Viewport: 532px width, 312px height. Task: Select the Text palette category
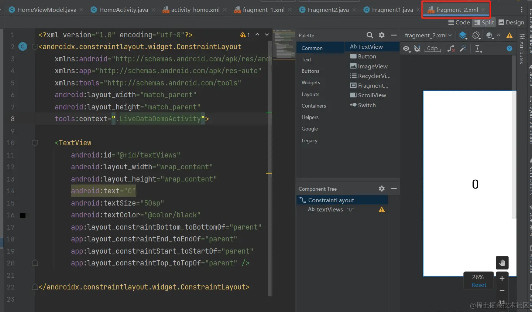[x=320, y=60]
